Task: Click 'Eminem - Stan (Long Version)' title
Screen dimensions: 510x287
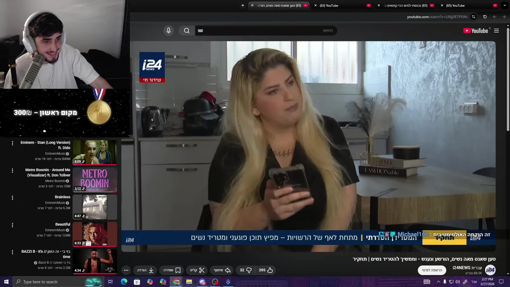Action: click(x=45, y=145)
